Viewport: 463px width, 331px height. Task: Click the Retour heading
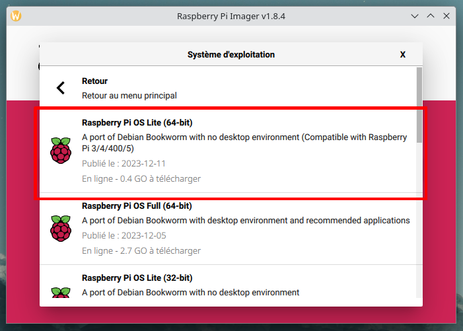[x=94, y=81]
